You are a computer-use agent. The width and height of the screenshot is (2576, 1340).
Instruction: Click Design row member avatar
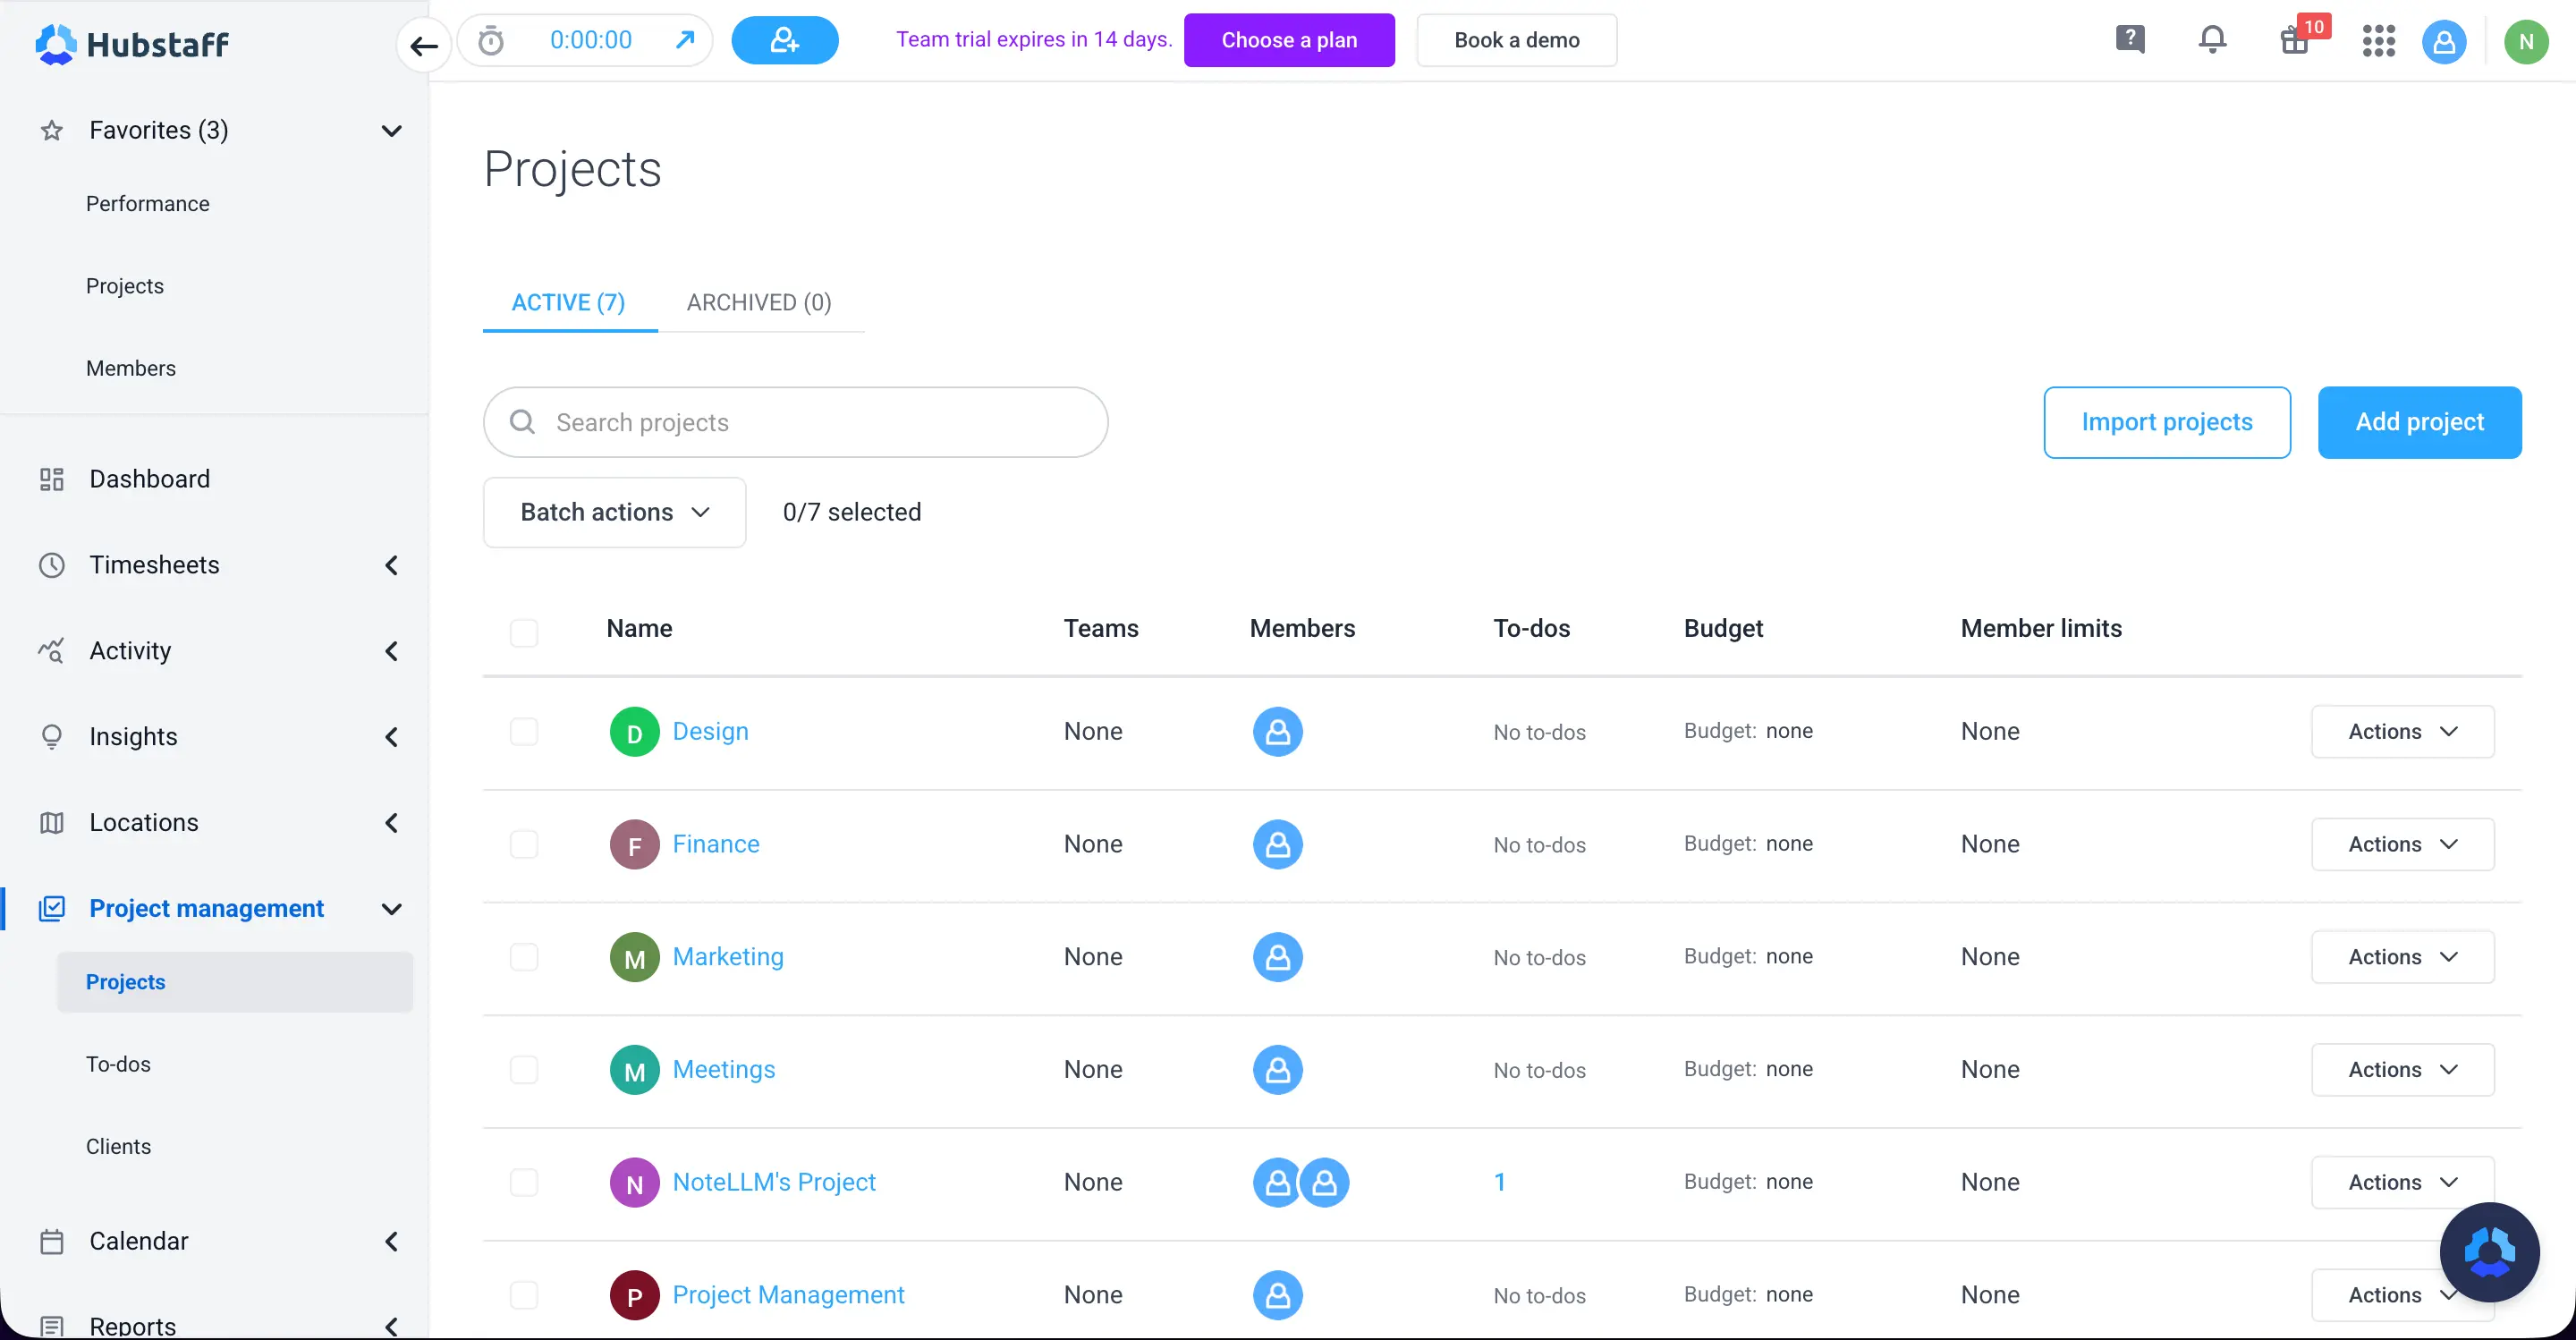click(1277, 732)
